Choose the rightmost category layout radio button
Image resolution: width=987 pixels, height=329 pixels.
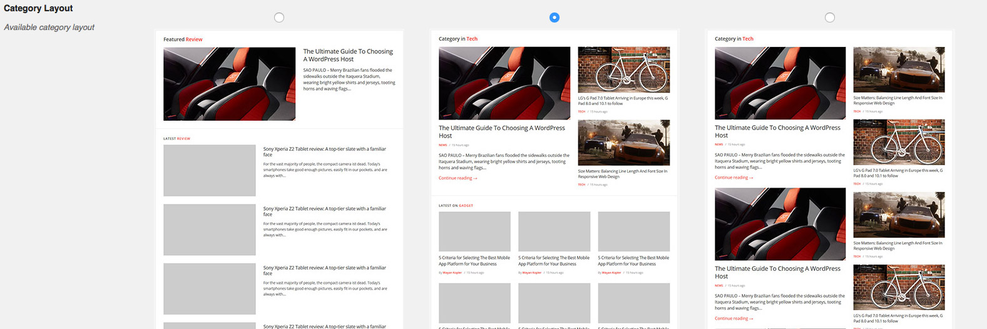tap(829, 18)
